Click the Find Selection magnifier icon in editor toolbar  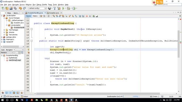(x=54, y=16)
